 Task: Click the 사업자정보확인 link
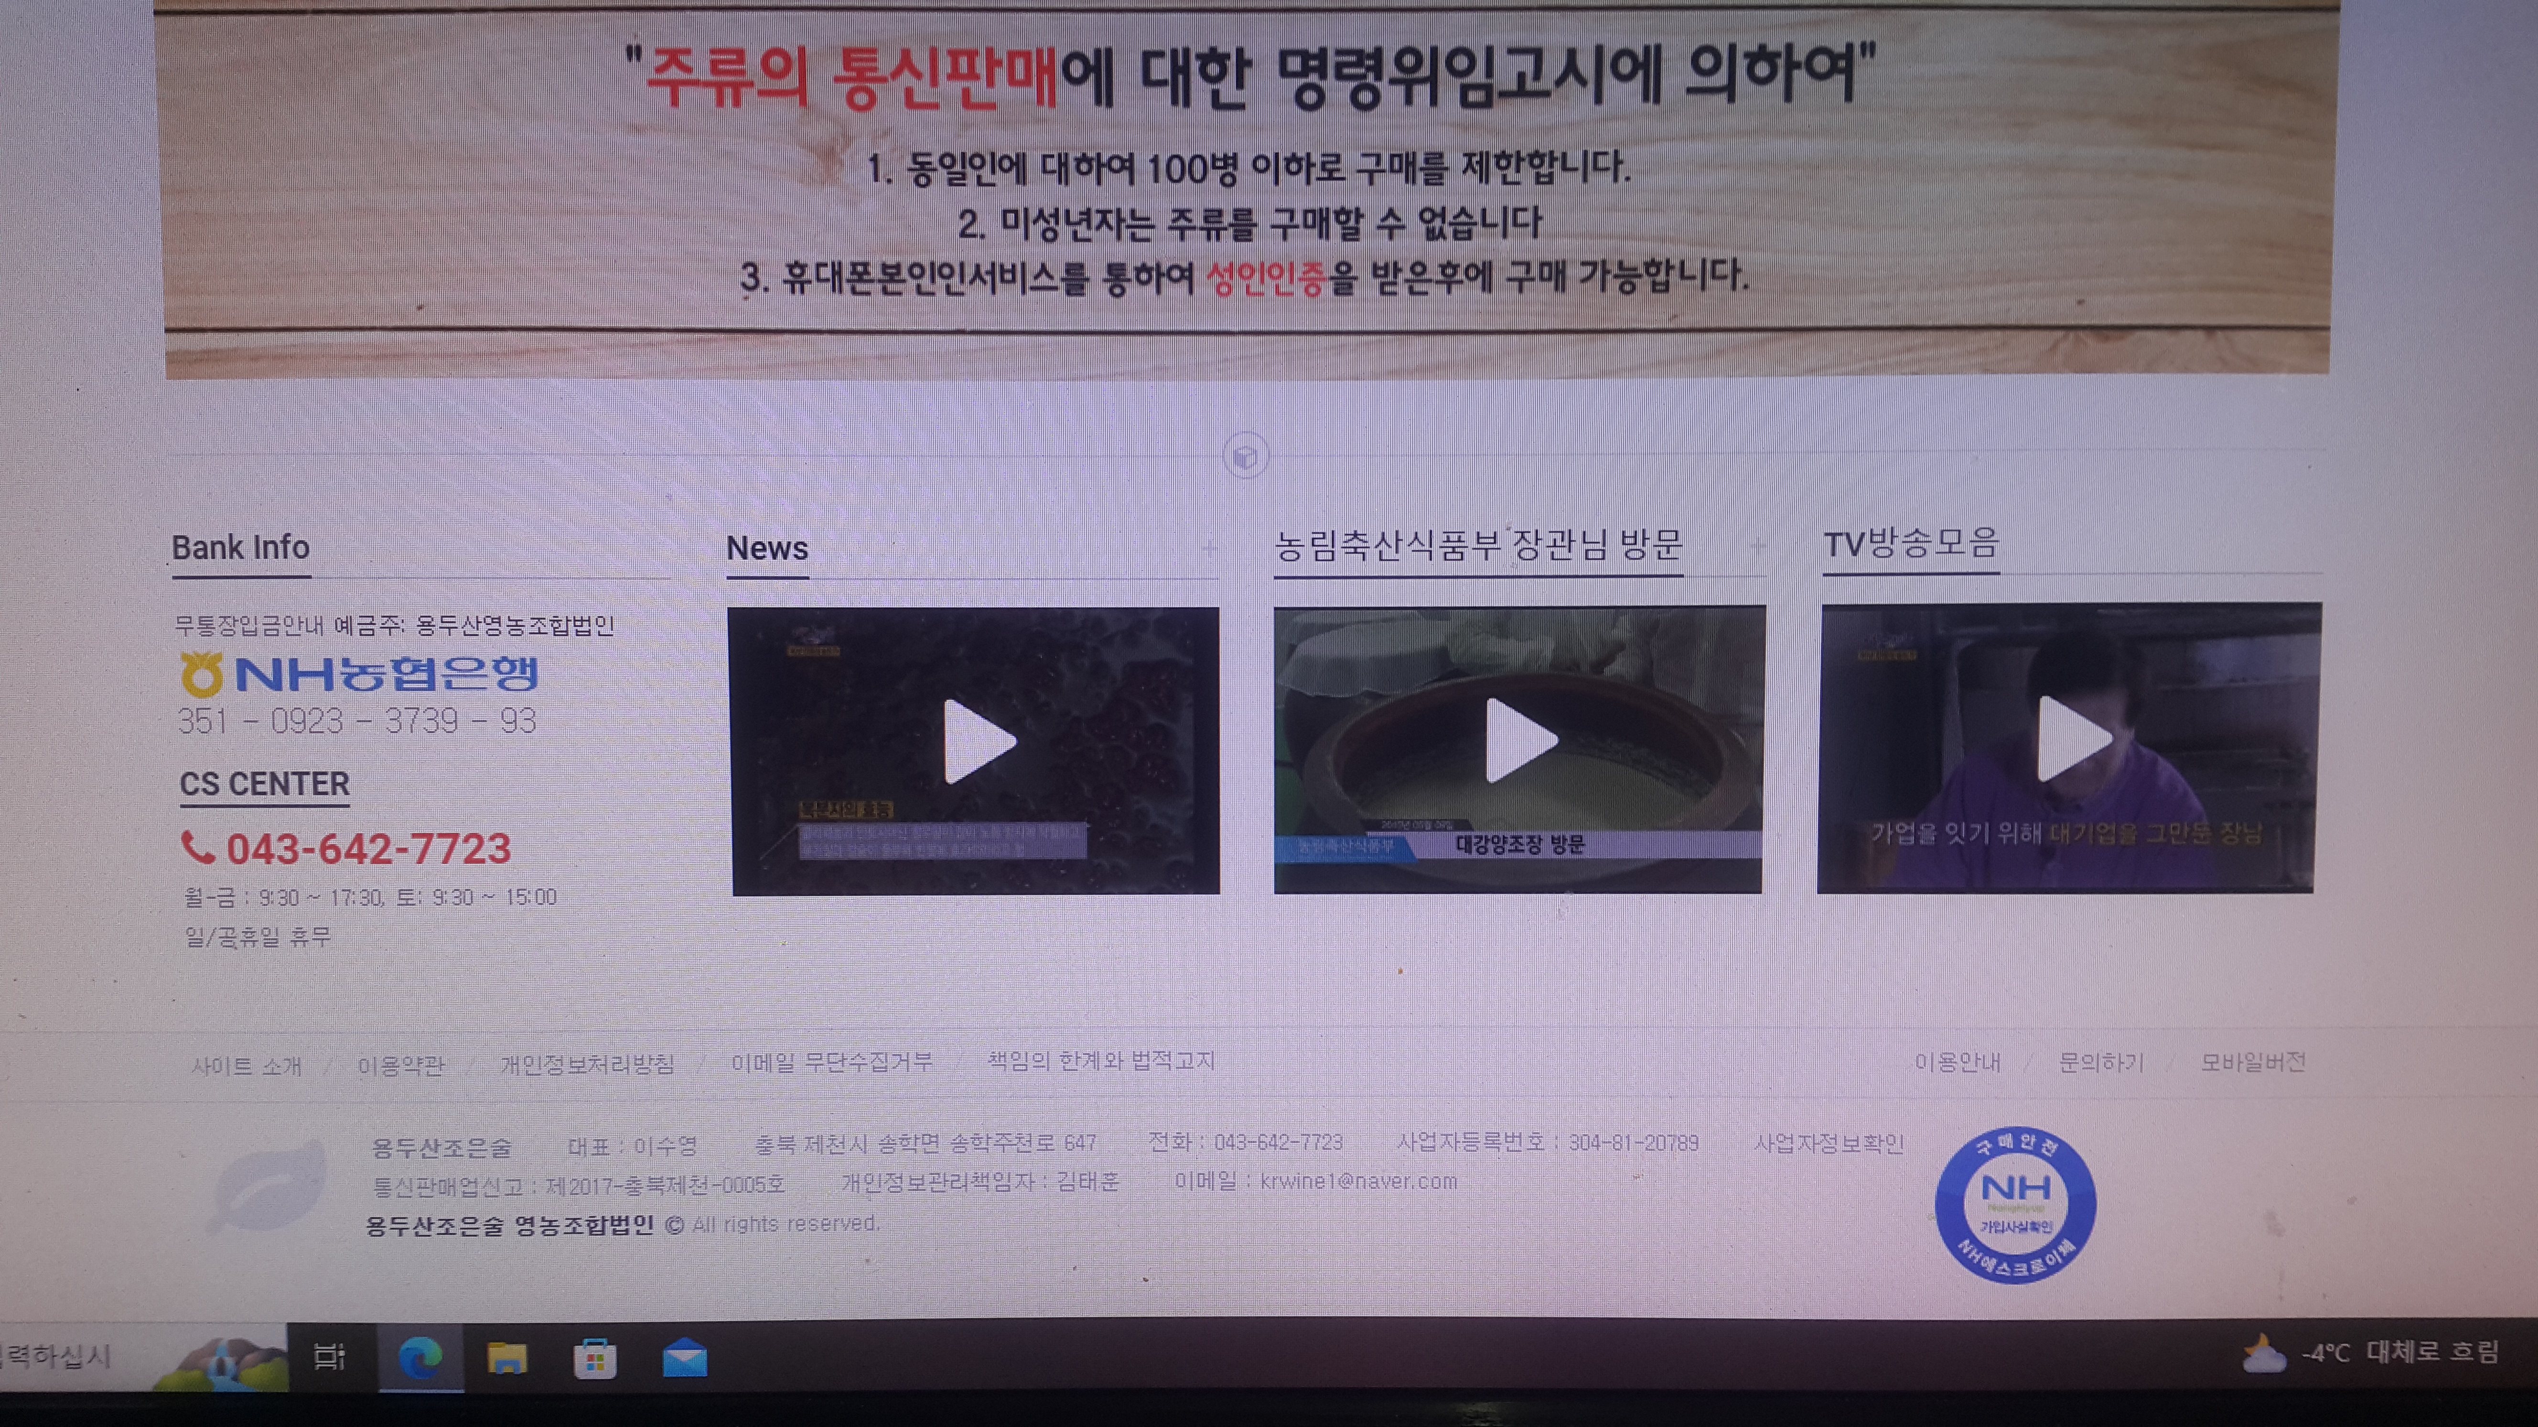coord(1828,1143)
